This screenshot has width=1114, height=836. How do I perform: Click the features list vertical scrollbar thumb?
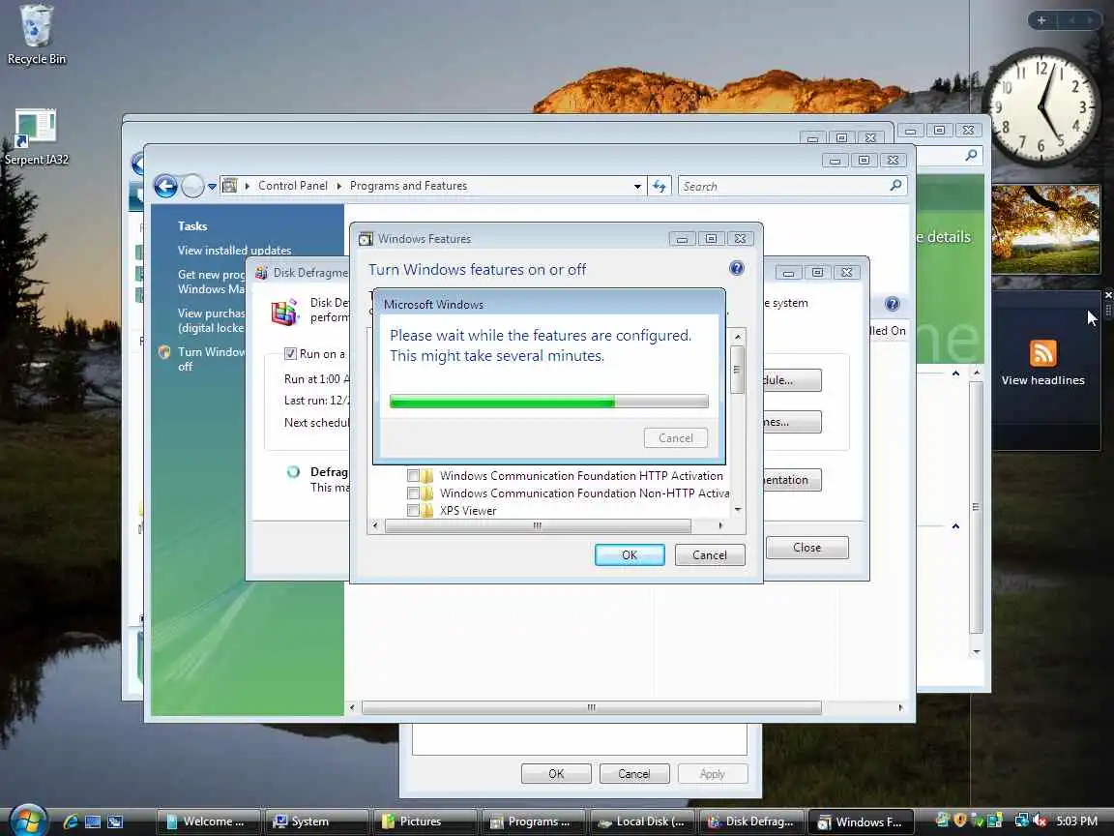pos(738,370)
